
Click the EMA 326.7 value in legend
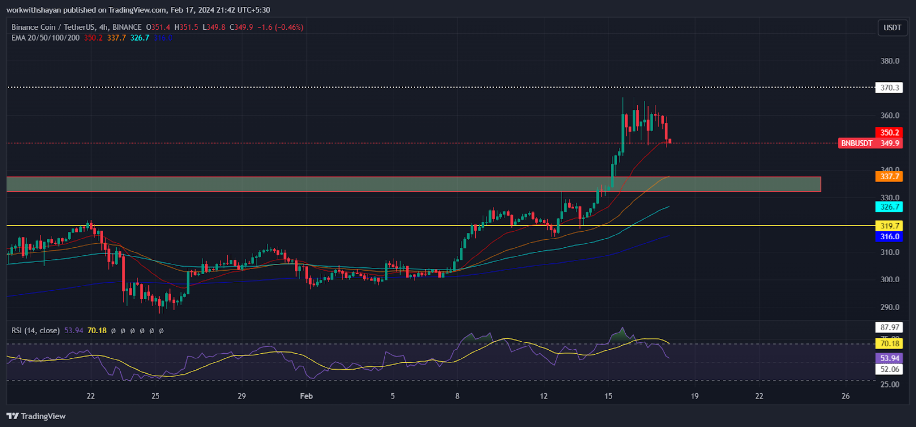140,38
